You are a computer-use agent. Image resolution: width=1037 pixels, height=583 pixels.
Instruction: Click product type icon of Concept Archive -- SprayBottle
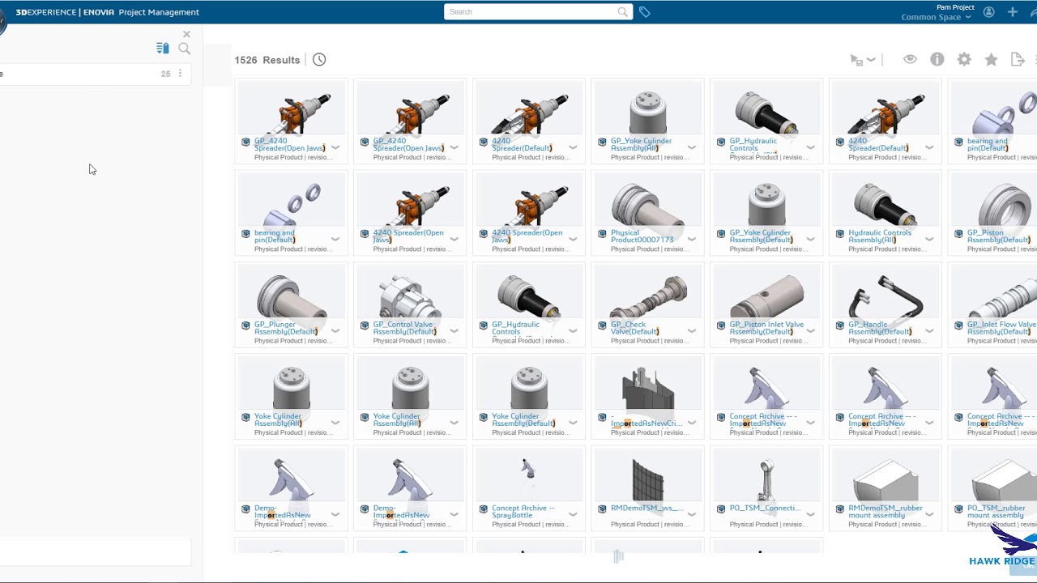click(484, 509)
